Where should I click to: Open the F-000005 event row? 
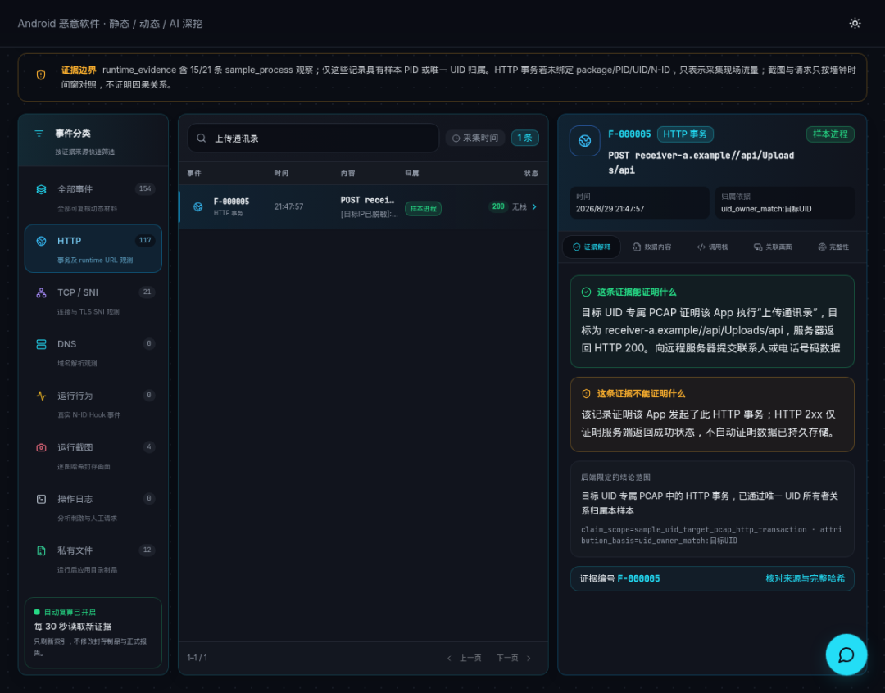coord(363,206)
